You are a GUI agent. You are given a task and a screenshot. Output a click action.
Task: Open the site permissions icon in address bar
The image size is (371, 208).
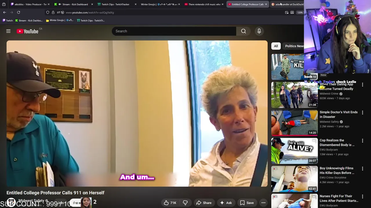[58, 12]
